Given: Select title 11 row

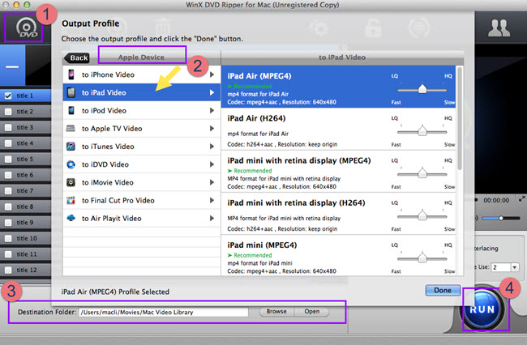Looking at the screenshot, I should [26, 254].
